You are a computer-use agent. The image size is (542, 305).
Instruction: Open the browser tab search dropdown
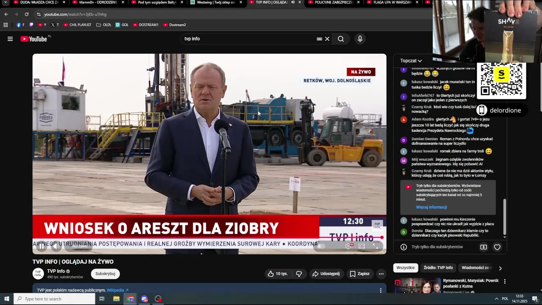coord(6,3)
